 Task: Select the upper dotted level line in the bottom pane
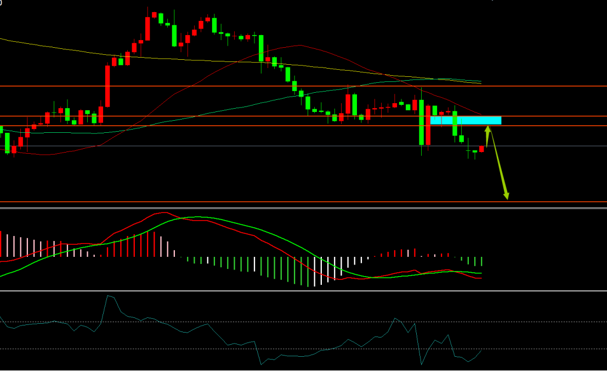304,322
